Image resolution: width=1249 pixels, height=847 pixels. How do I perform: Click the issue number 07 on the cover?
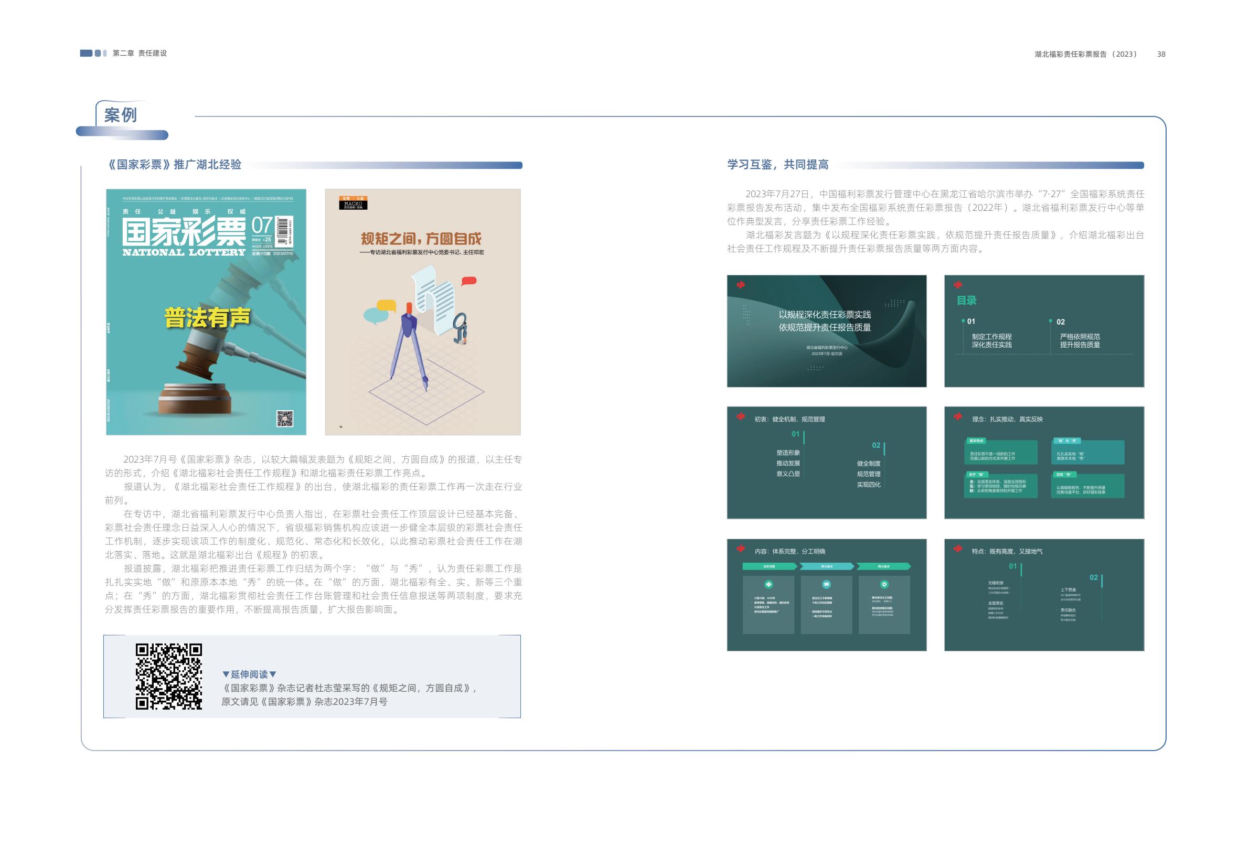pyautogui.click(x=262, y=224)
